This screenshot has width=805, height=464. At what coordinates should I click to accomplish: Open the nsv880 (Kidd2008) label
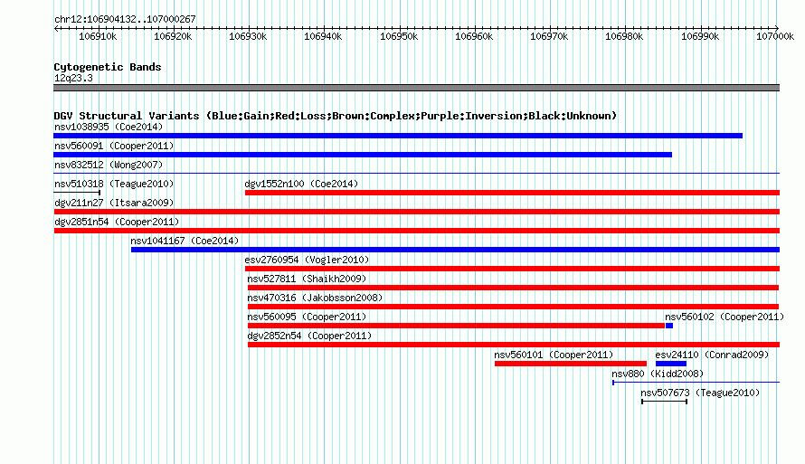coord(658,374)
